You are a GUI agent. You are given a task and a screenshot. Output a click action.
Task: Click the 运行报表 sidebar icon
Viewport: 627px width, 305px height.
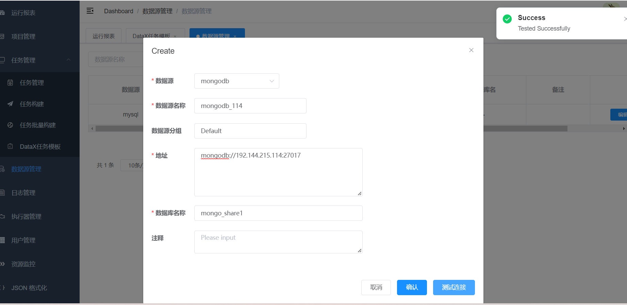point(2,13)
